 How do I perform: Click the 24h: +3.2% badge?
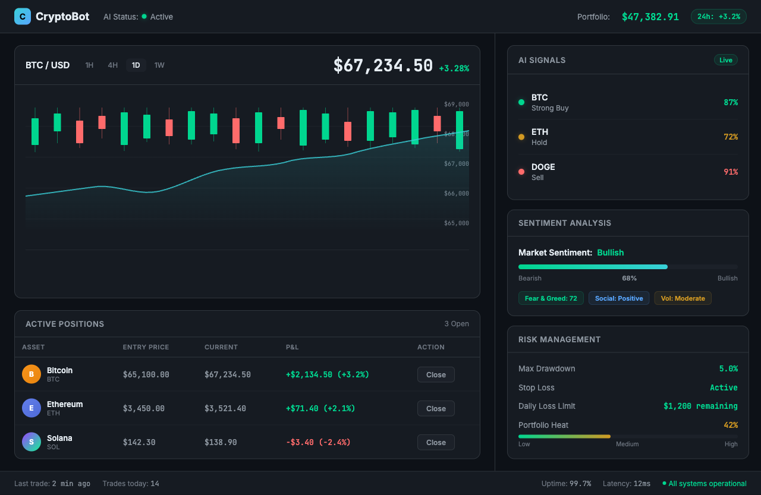click(719, 17)
